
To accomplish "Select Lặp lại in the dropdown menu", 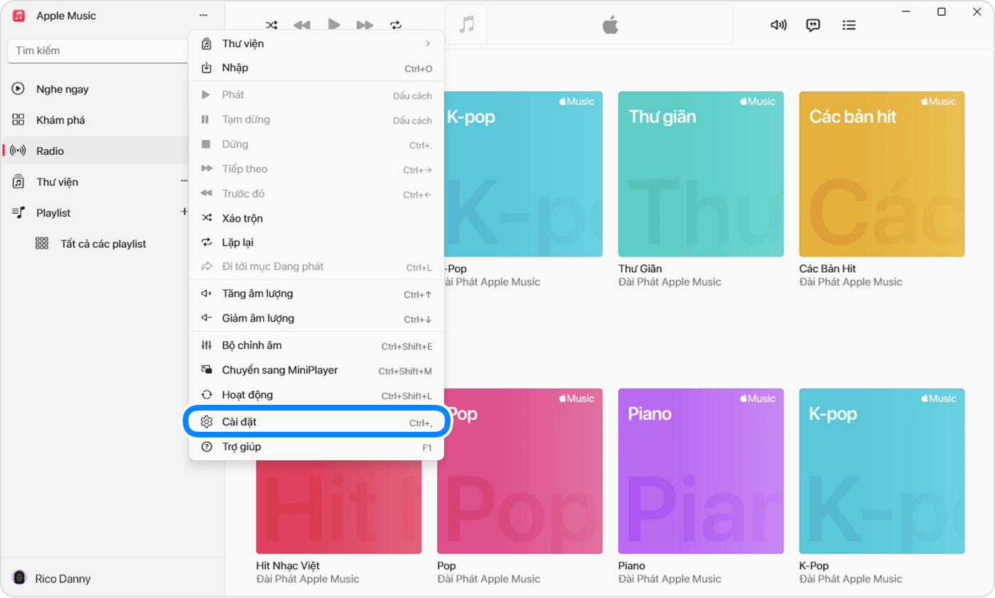I will click(x=316, y=242).
